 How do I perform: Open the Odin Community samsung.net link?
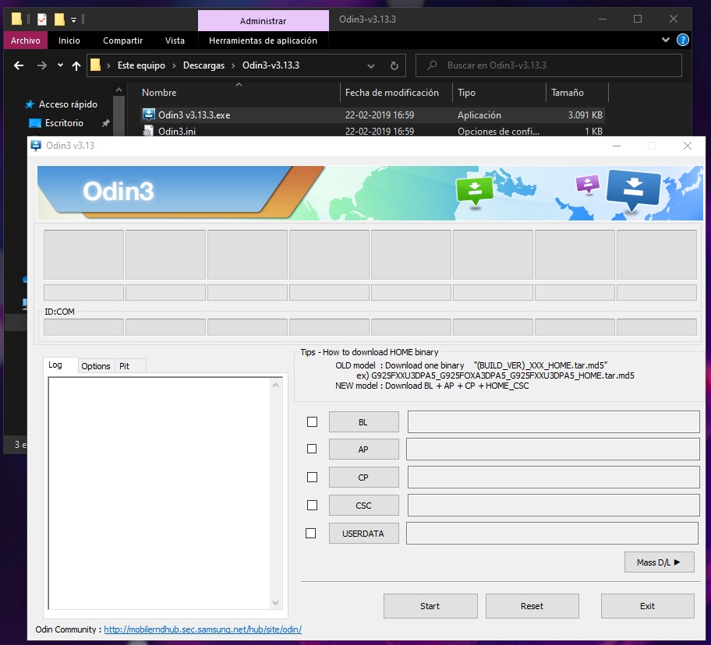[x=203, y=629]
